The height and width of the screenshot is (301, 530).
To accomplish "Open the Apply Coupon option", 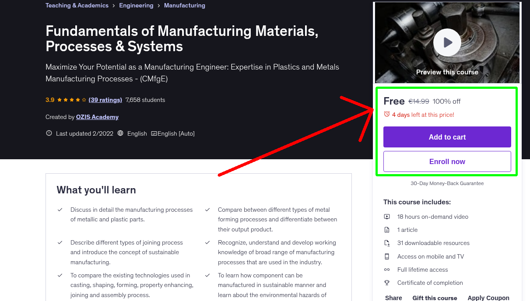I will point(488,297).
